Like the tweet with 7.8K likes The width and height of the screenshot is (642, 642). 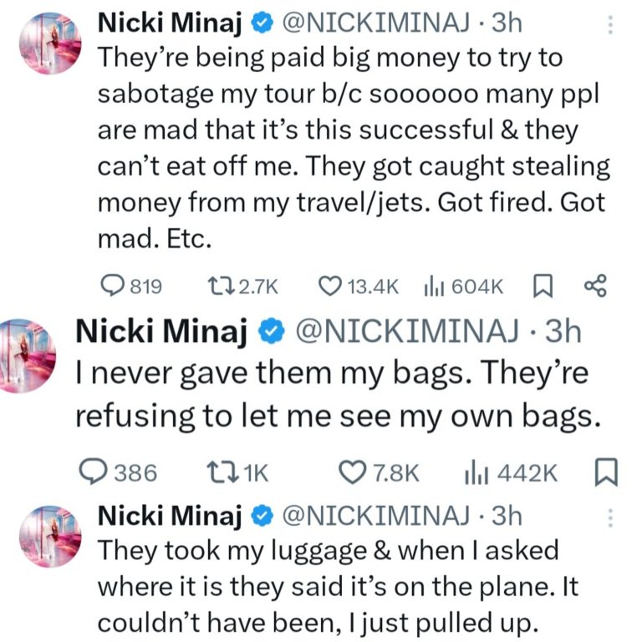coord(351,473)
